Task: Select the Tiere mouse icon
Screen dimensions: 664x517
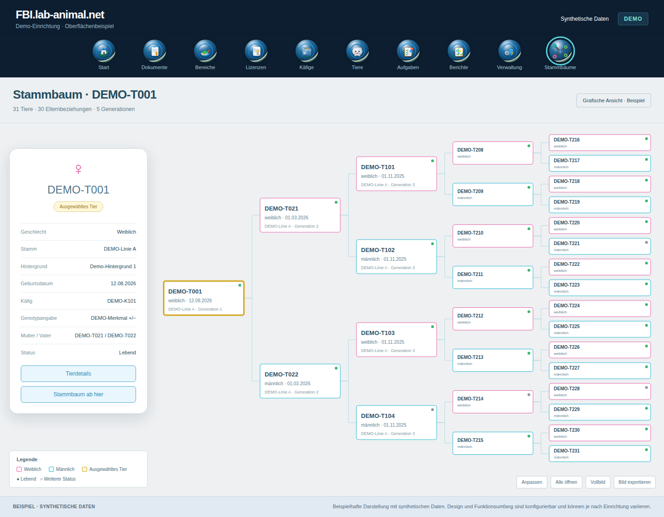Action: (x=357, y=51)
